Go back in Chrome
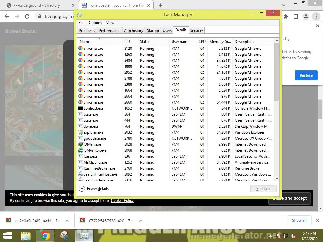Viewport: 323px width, 242px height. (x=7, y=16)
